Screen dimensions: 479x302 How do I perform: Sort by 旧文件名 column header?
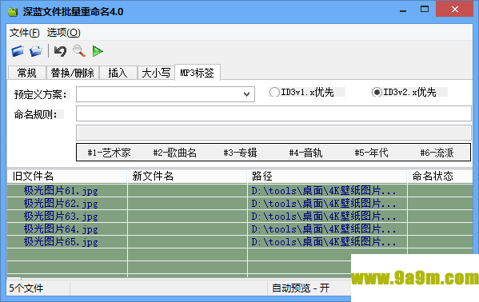pos(67,176)
